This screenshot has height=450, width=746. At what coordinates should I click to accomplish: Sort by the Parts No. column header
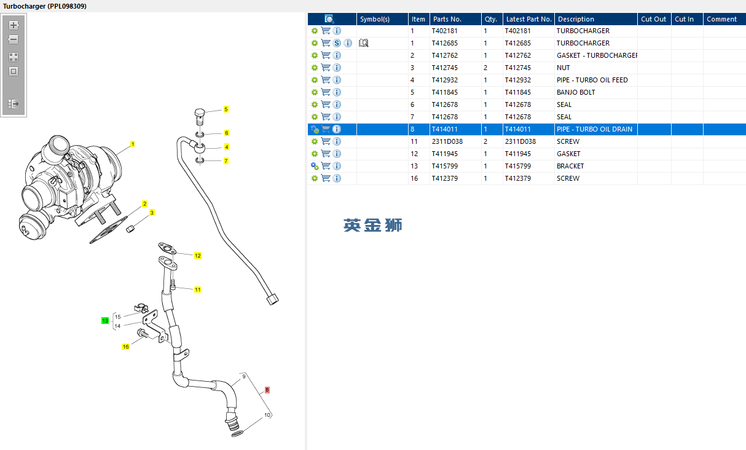(x=455, y=19)
